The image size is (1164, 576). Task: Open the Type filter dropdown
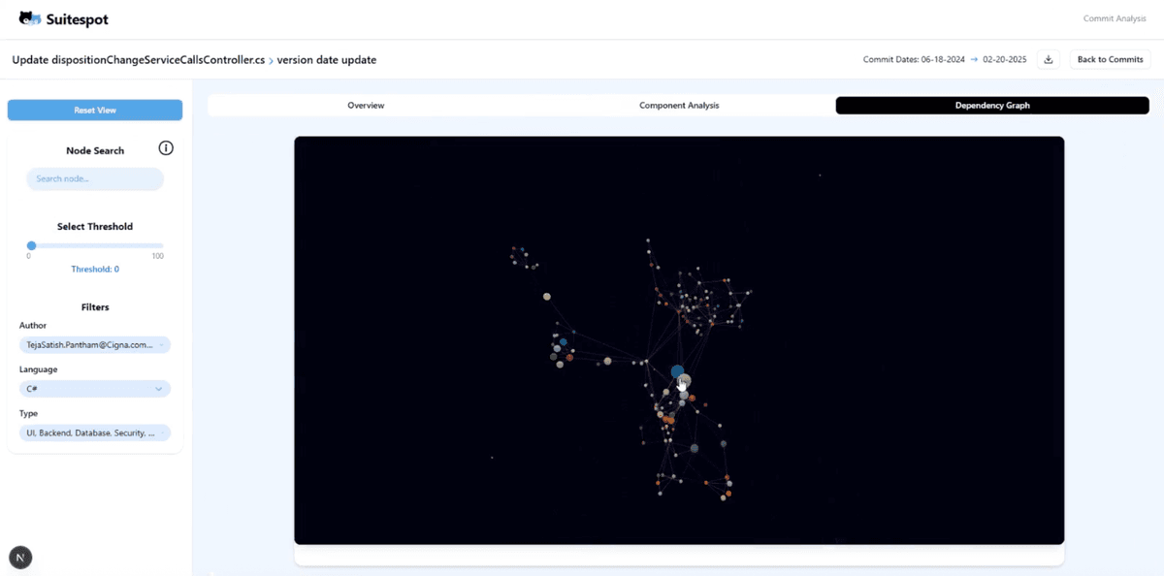pos(94,433)
